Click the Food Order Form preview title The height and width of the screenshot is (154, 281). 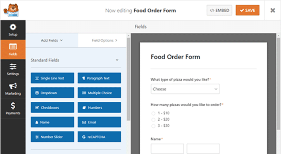(x=175, y=57)
